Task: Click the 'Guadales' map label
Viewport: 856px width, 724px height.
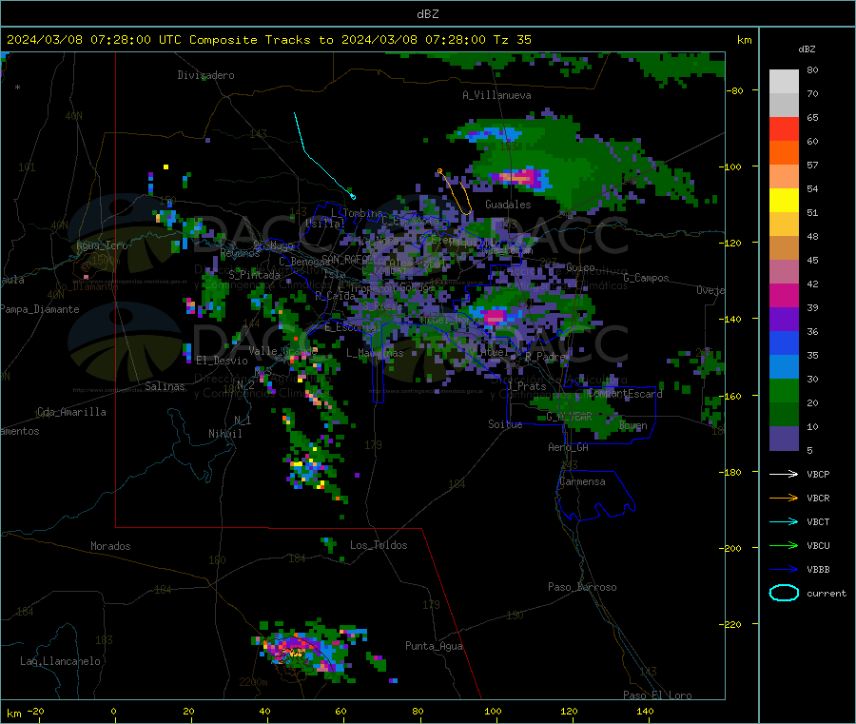Action: (x=508, y=205)
